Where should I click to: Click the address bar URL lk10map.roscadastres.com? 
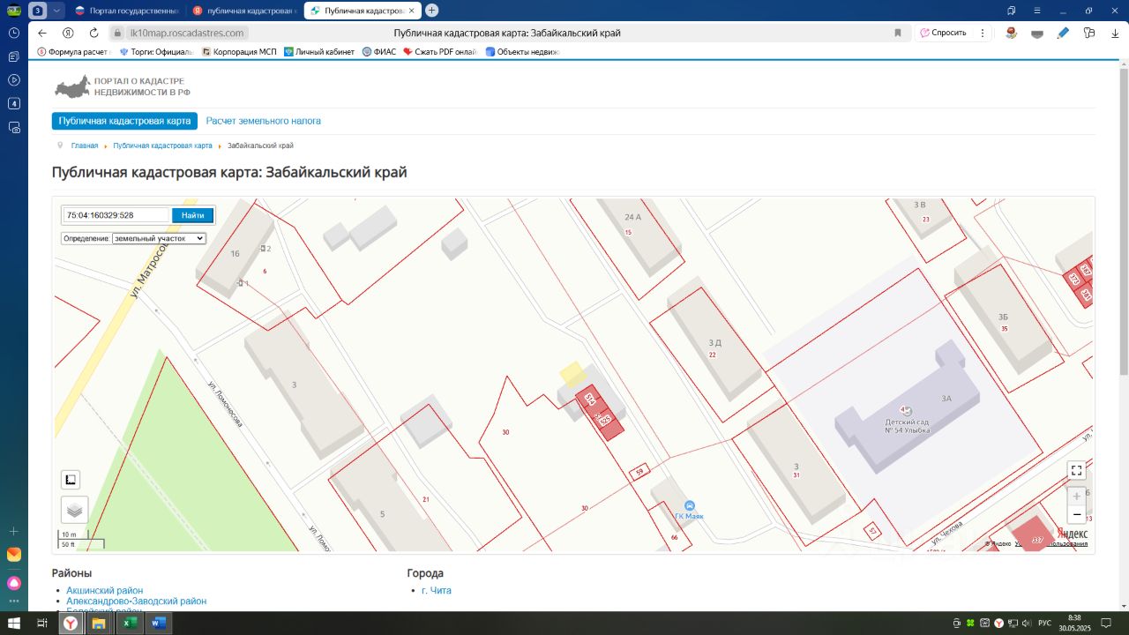point(186,33)
